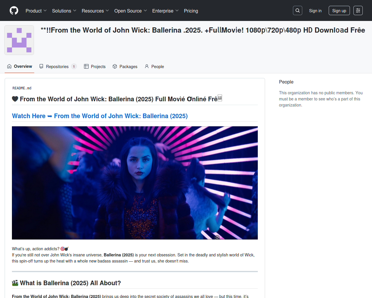Viewport: 372px width, 298px height.
Task: Click the organization avatar image
Action: point(19,40)
